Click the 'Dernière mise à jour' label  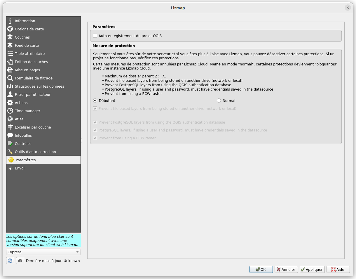point(44,261)
